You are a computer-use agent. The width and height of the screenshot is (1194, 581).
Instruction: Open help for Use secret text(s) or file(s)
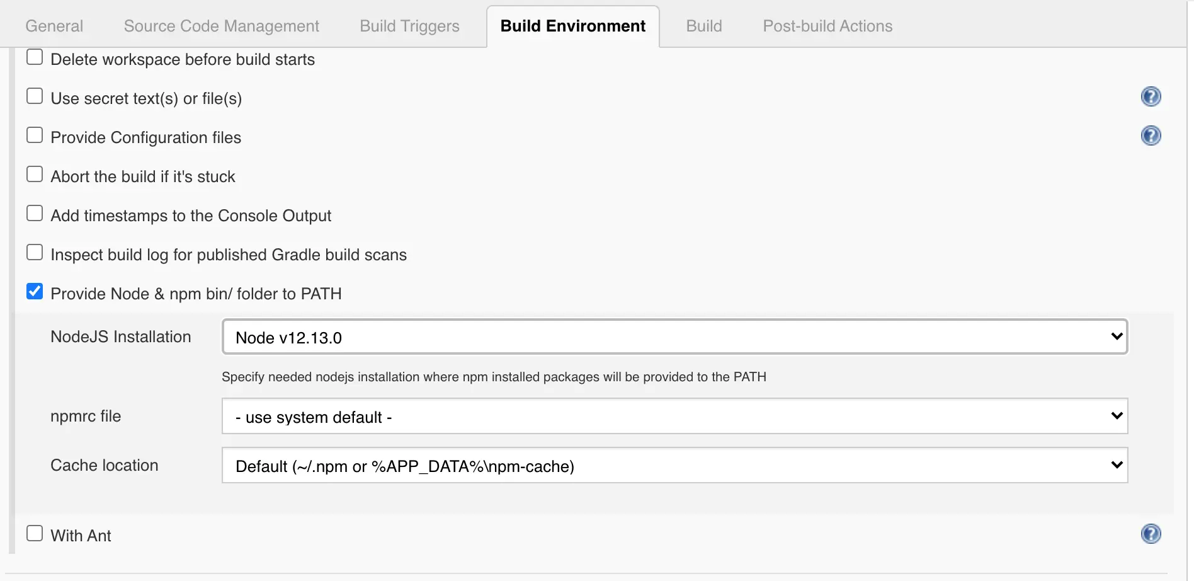[1151, 96]
